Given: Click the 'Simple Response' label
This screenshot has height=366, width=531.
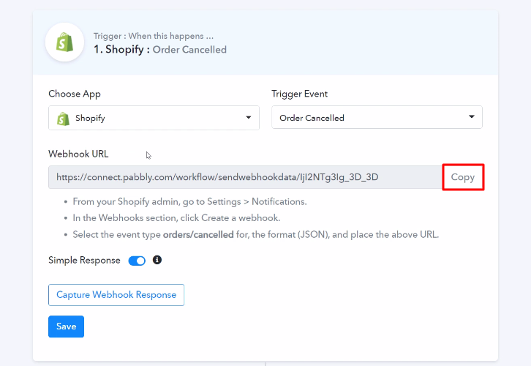Looking at the screenshot, I should pyautogui.click(x=84, y=261).
